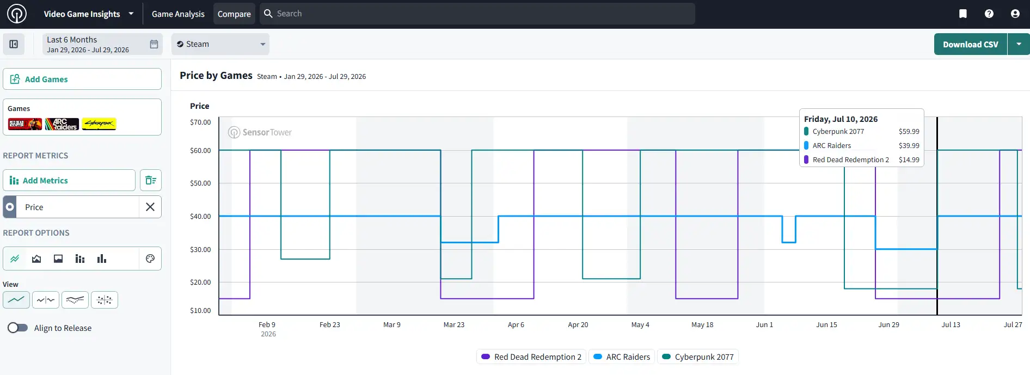Switch to filled stacked area chart type
1030x375 pixels.
58,259
